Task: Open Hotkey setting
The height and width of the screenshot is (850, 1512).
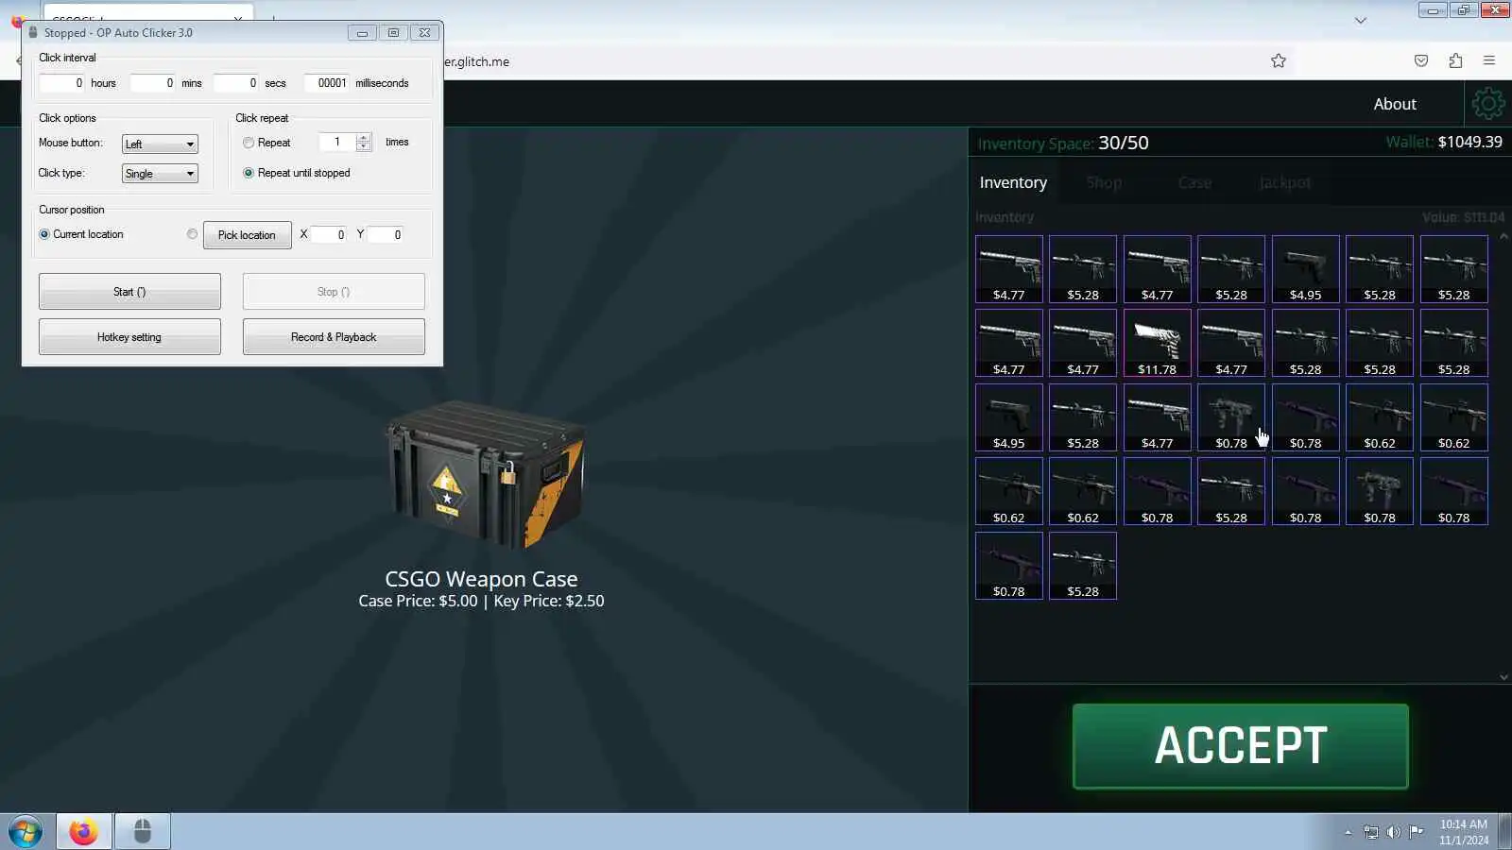Action: 129,337
